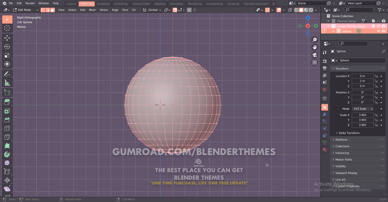Click the Location Y value field
Image resolution: width=388 pixels, height=202 pixels.
pyautogui.click(x=362, y=81)
